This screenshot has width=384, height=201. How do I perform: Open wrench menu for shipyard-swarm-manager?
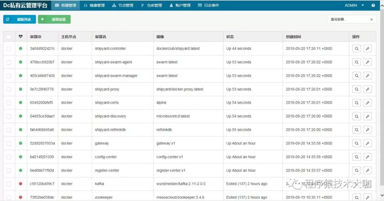click(368, 76)
